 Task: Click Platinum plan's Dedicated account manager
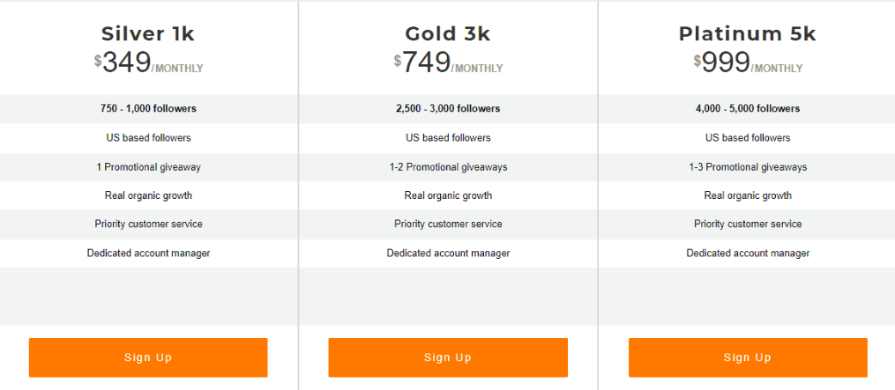coord(748,254)
